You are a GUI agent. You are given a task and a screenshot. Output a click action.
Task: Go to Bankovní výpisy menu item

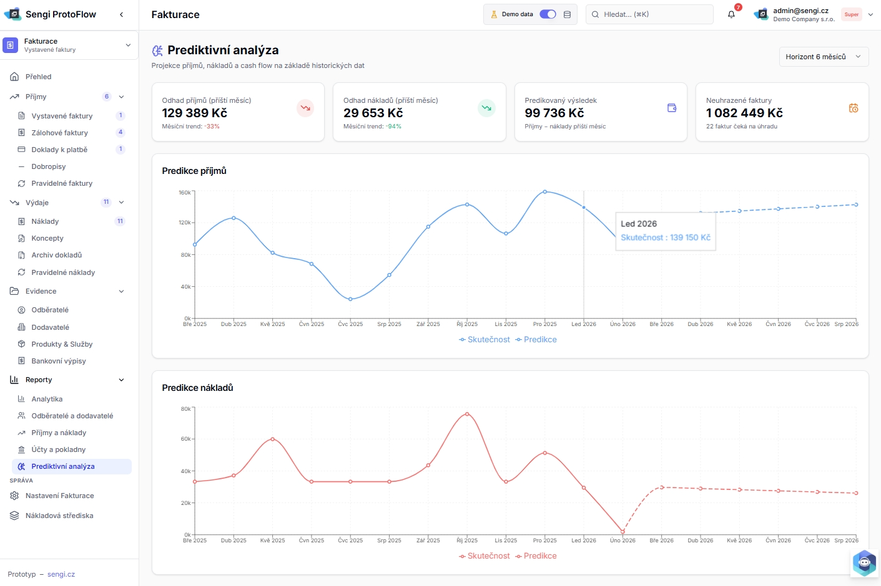tap(59, 361)
